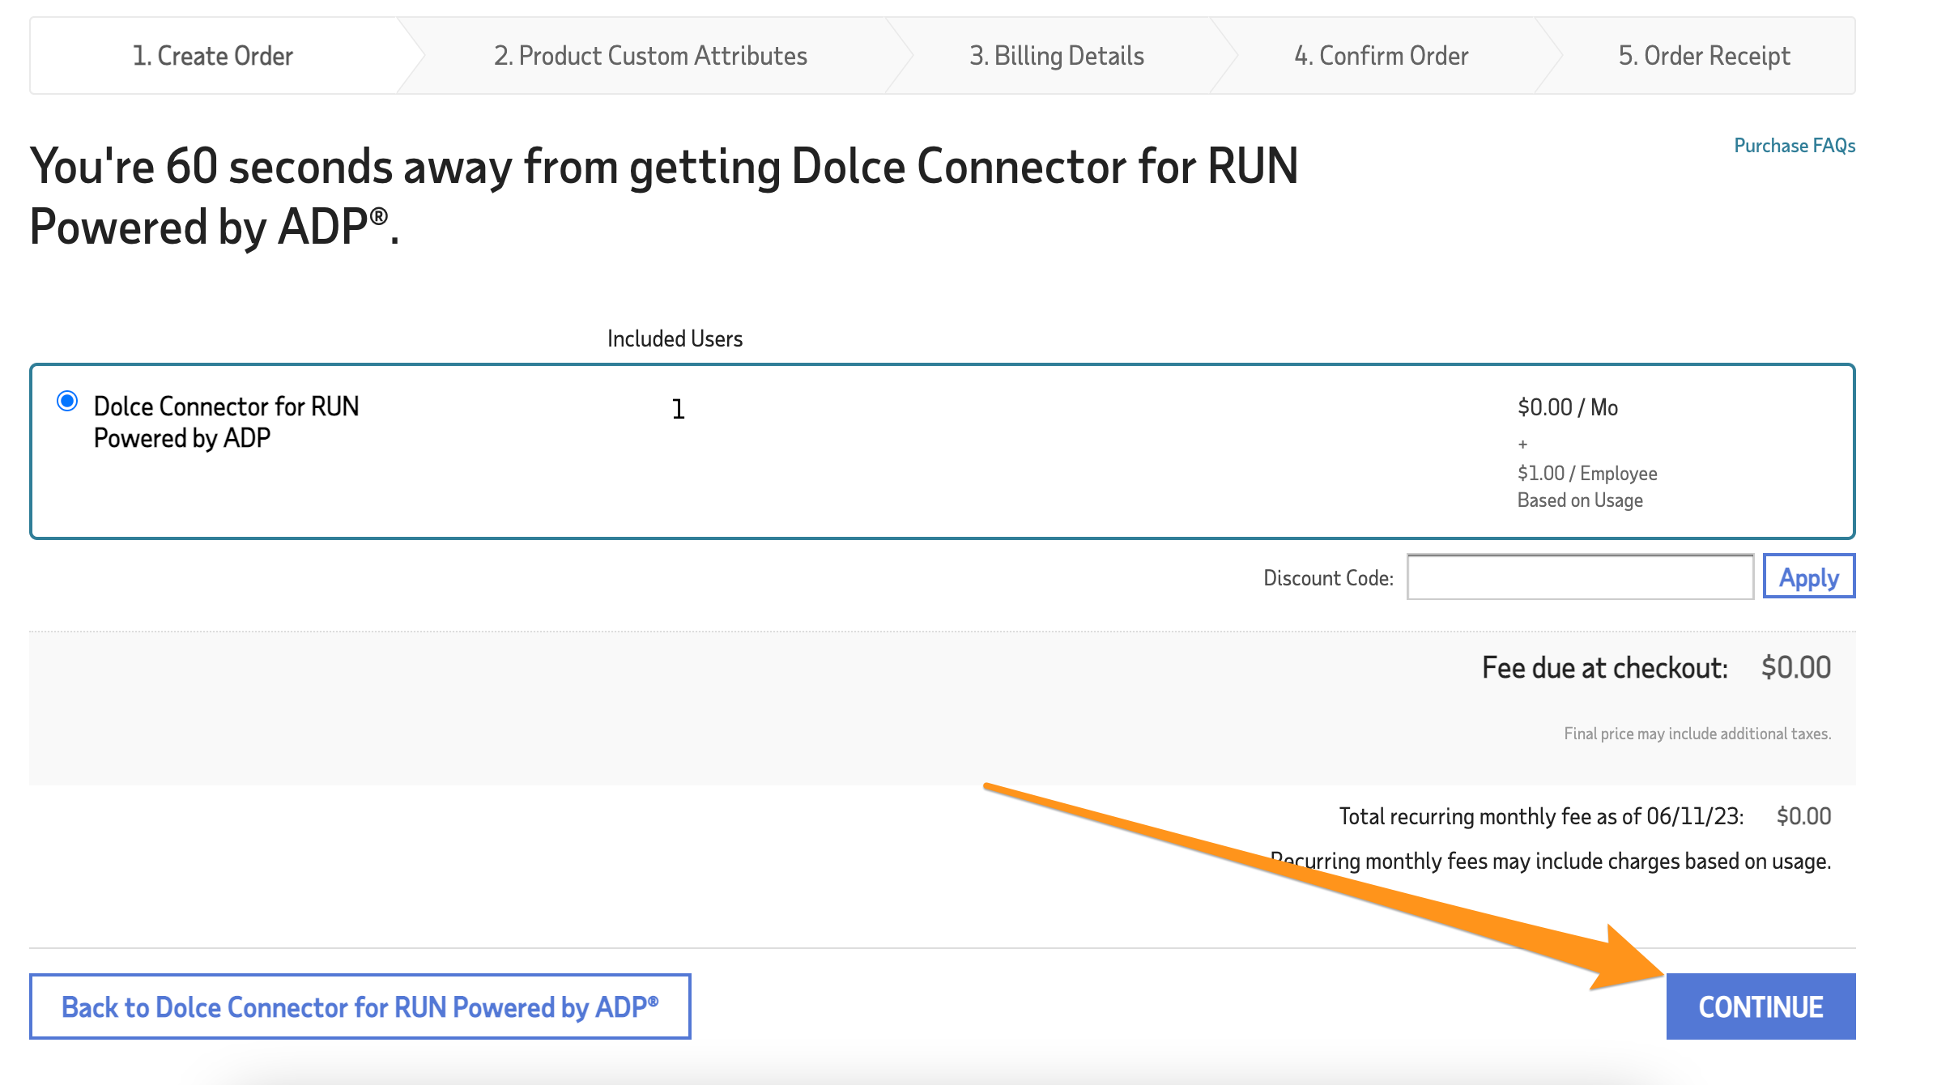Click the $0.00 / Mo plan price

point(1567,407)
